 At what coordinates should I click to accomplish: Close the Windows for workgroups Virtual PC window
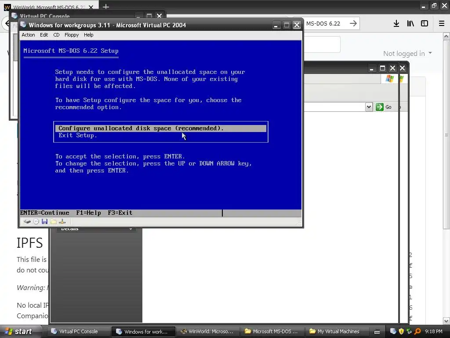point(297,25)
